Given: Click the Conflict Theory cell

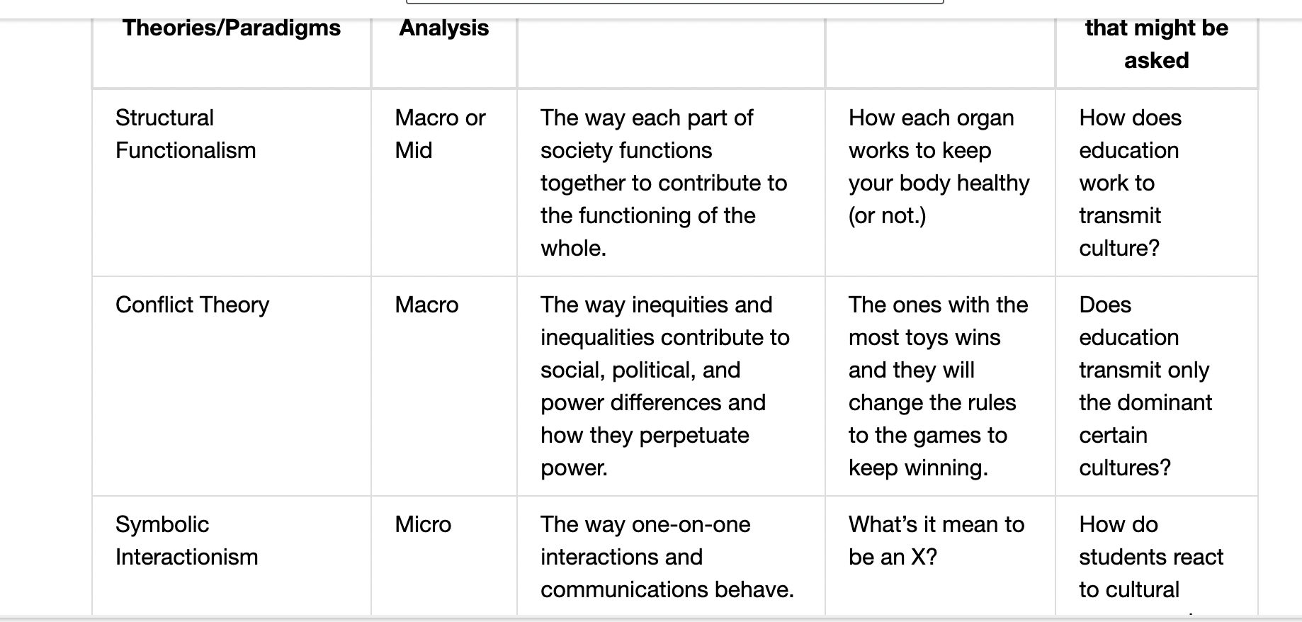Looking at the screenshot, I should pos(232,386).
